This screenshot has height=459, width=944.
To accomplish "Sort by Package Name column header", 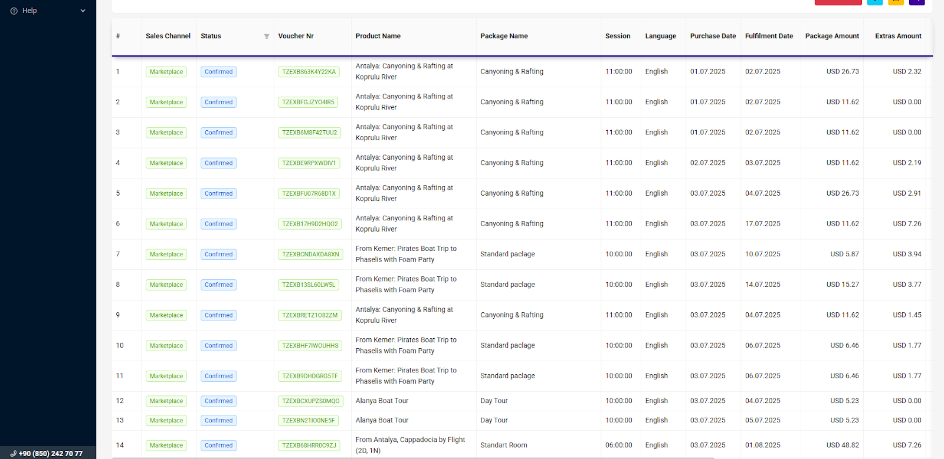I will [504, 36].
